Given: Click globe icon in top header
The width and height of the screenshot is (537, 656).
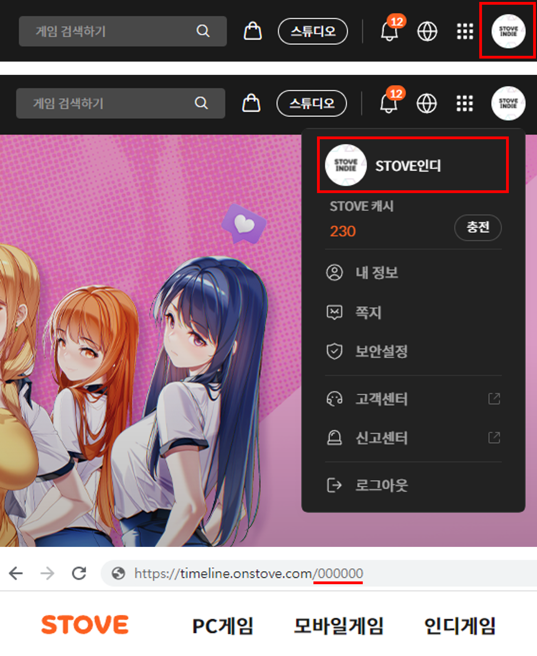Looking at the screenshot, I should 427,31.
